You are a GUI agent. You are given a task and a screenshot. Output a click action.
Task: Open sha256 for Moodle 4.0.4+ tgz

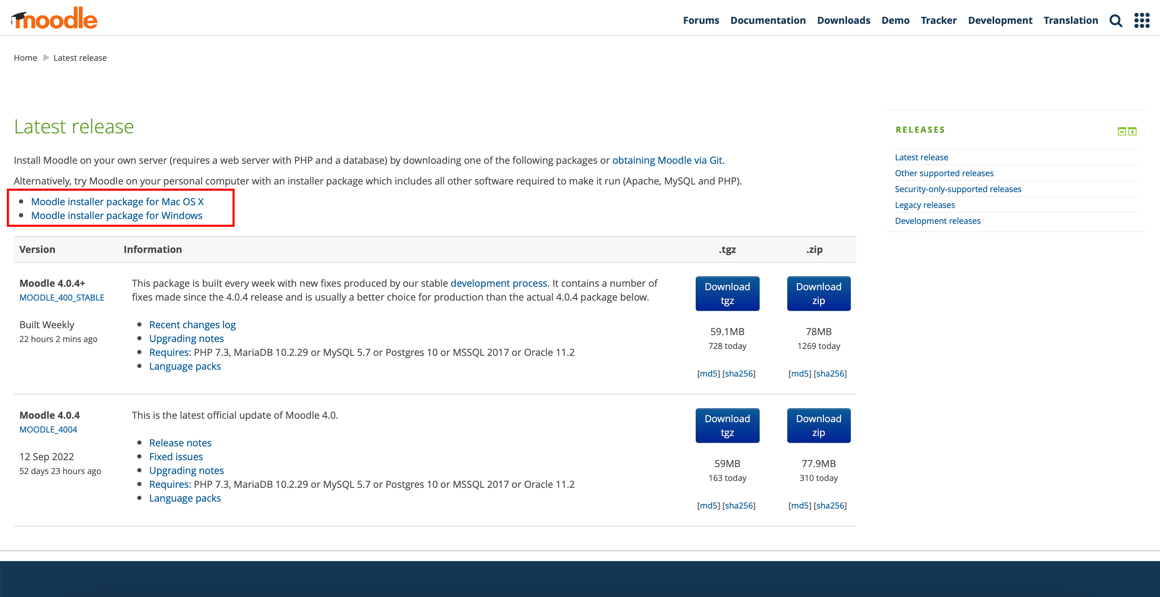pyautogui.click(x=739, y=374)
